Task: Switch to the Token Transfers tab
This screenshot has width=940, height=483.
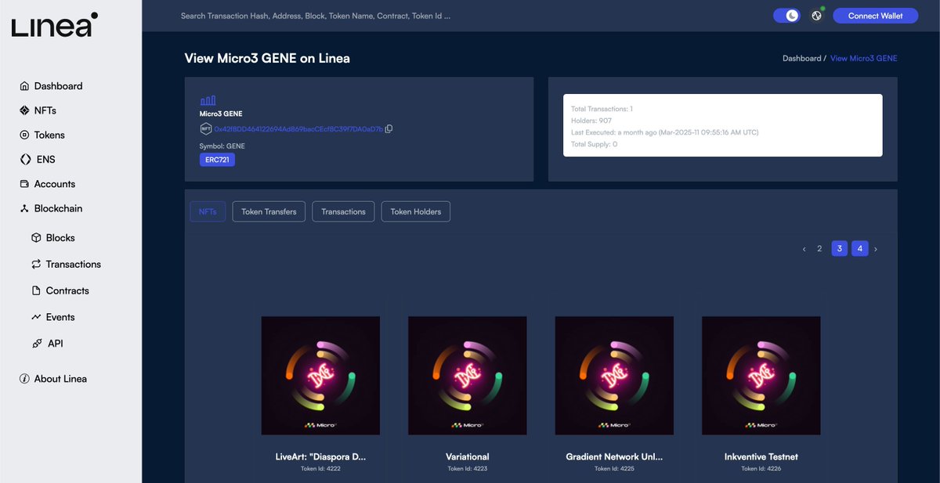Action: pos(269,211)
